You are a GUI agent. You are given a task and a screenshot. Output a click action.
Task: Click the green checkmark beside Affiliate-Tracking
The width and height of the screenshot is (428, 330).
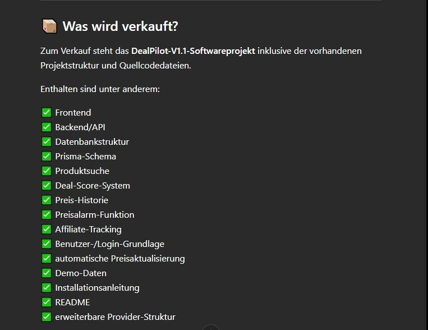pos(47,229)
